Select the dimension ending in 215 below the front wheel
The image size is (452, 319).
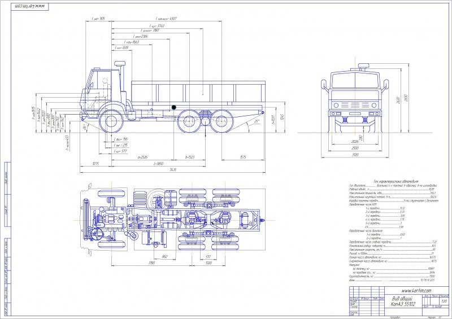pyautogui.click(x=121, y=145)
